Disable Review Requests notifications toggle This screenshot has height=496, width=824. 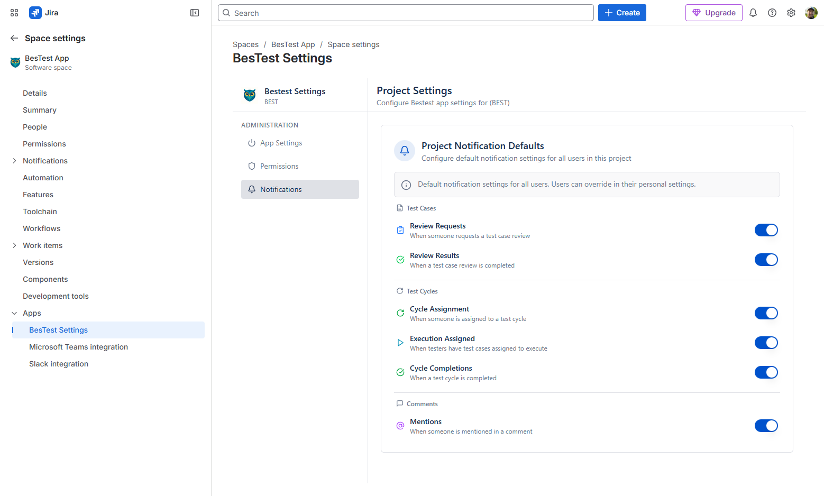766,230
